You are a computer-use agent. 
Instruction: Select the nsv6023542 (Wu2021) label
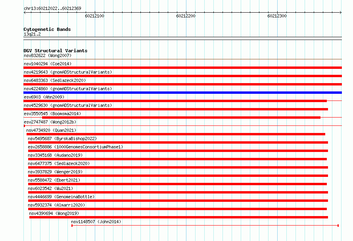click(x=50, y=188)
